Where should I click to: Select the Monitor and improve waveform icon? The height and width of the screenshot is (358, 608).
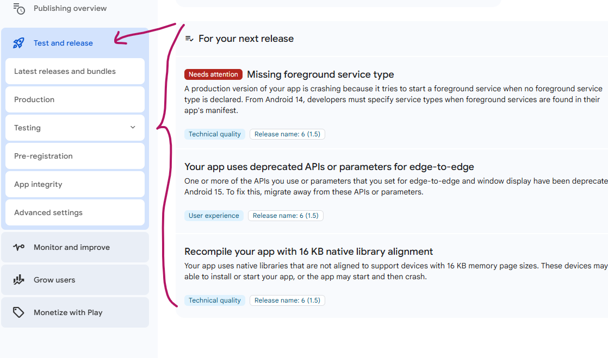[x=17, y=247]
